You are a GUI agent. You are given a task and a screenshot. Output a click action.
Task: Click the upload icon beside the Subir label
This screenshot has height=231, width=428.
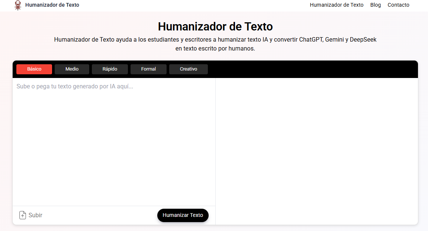(x=22, y=215)
